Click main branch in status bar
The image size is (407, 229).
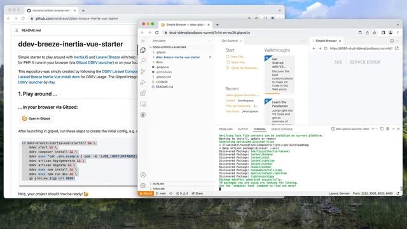pos(161,193)
